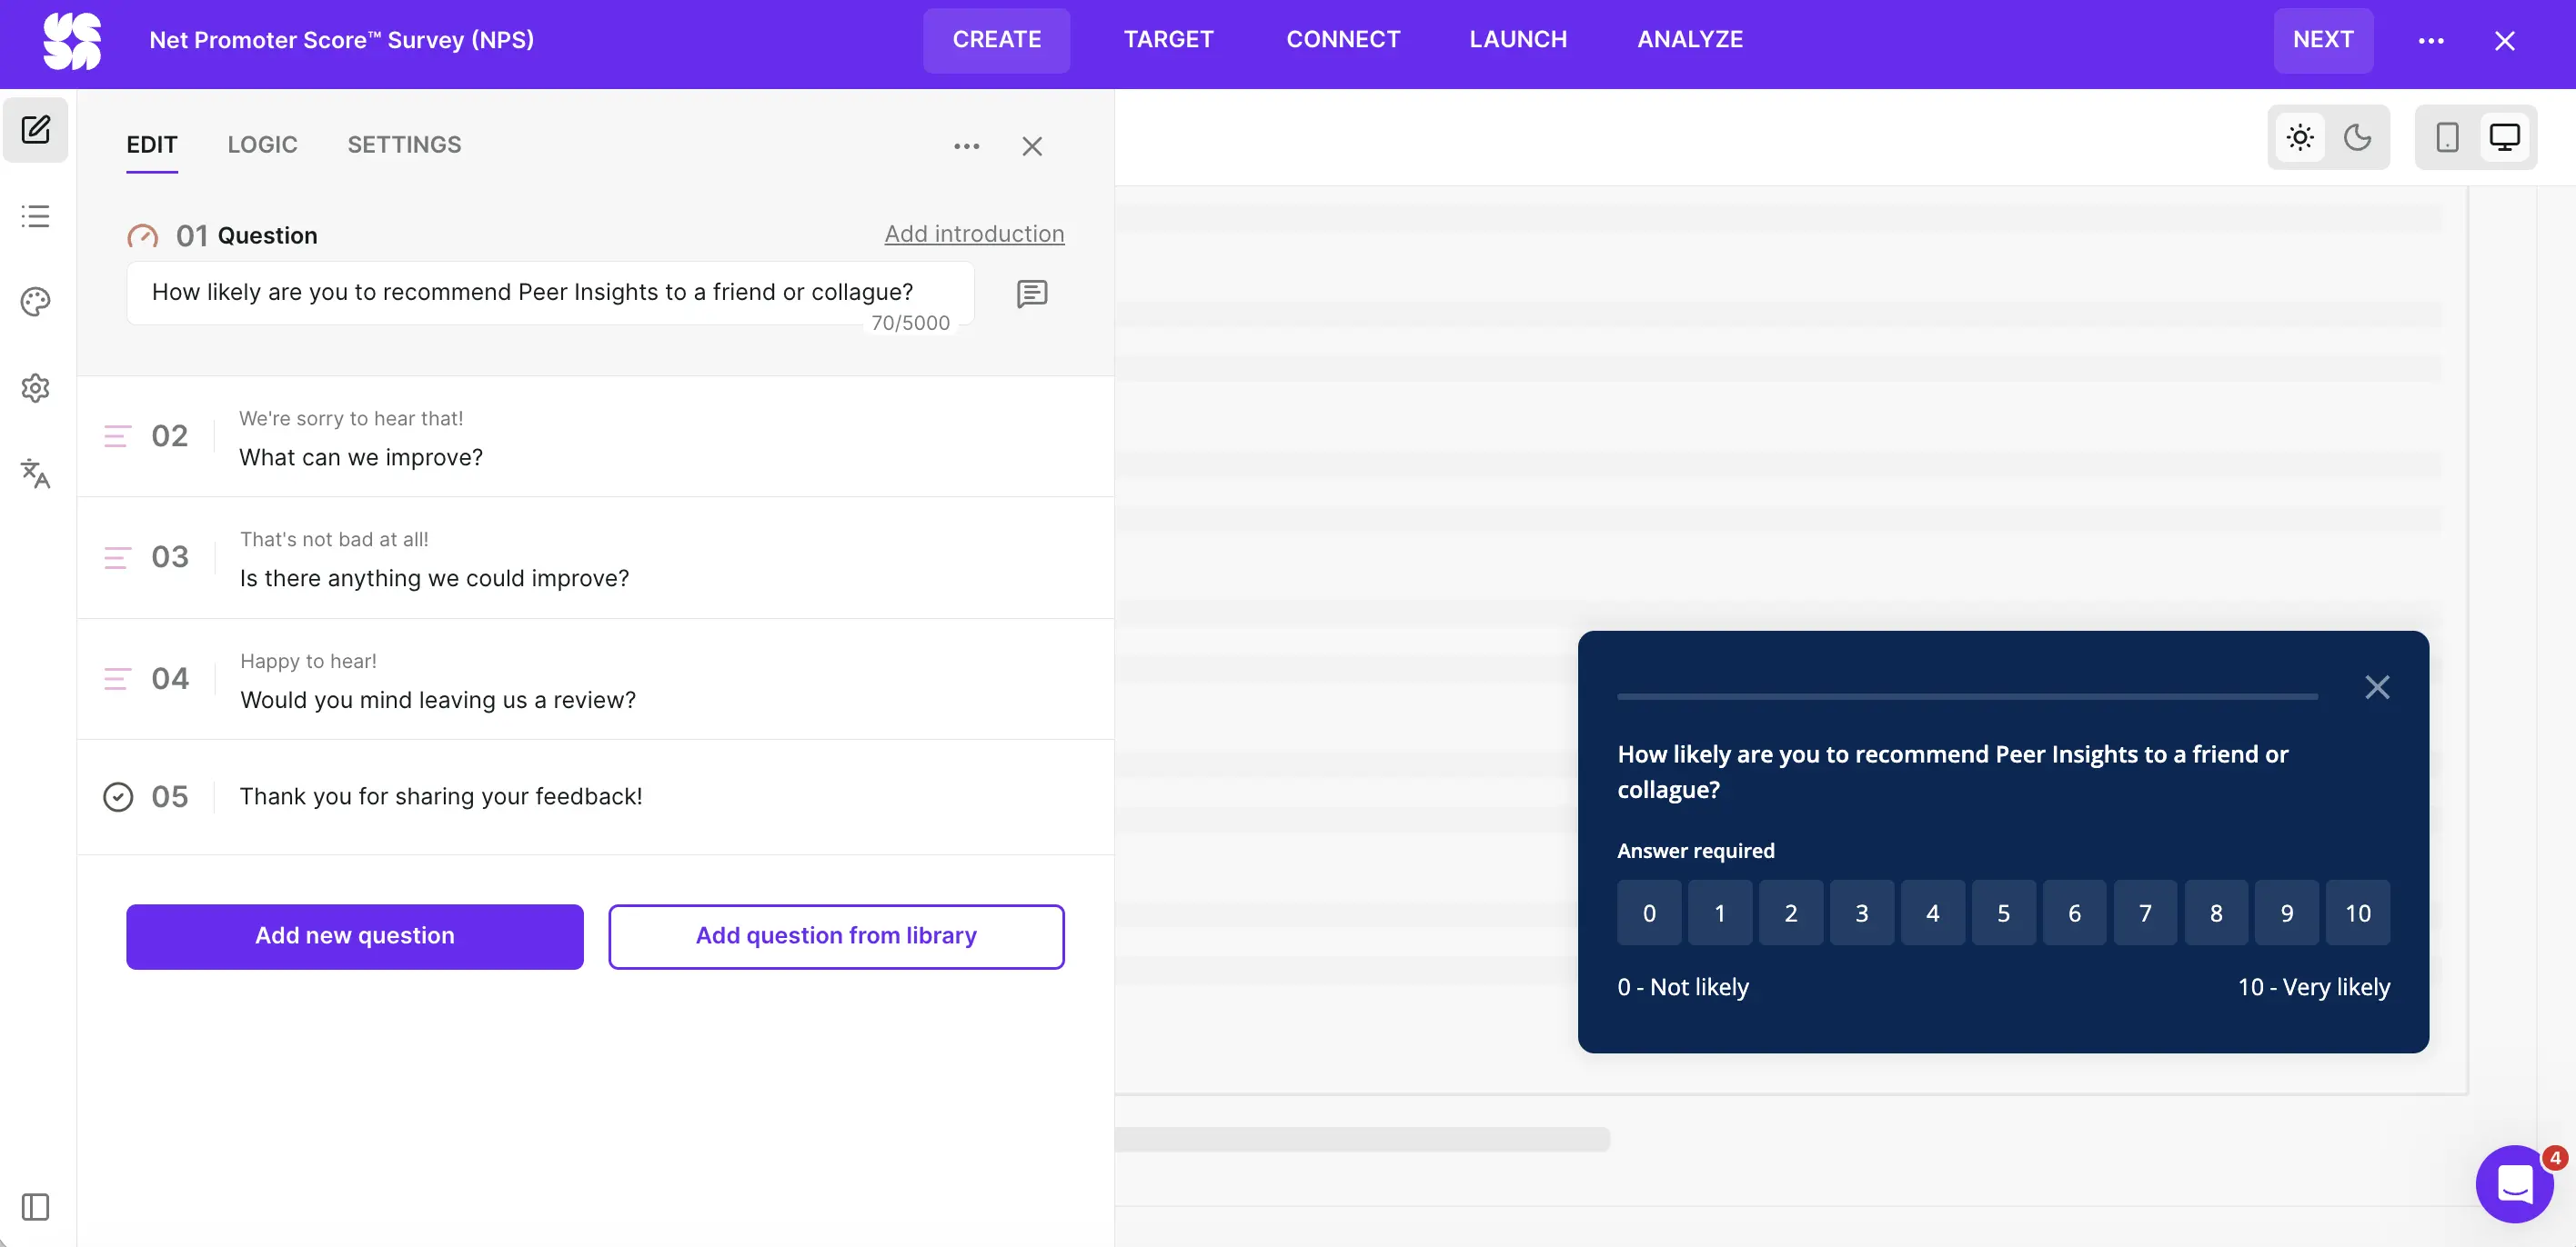Select score 3 in preview

(x=1862, y=913)
